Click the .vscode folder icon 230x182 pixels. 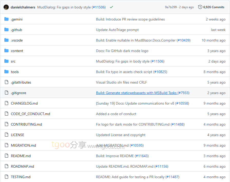6,40
